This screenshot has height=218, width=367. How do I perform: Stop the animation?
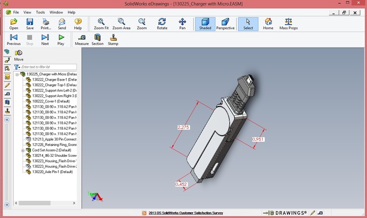(29, 40)
